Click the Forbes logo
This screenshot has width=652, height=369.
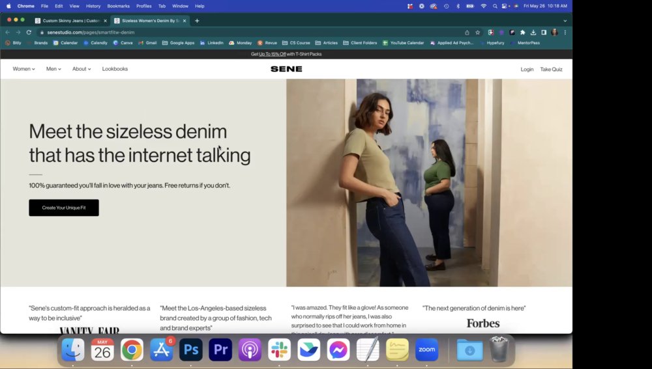click(x=482, y=323)
